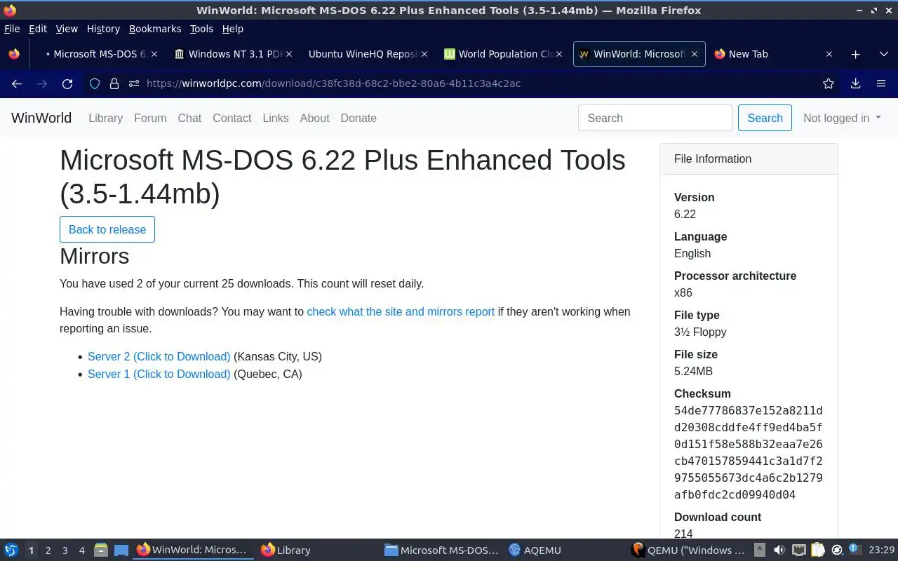
Task: Open the About nav link
Action: click(314, 118)
